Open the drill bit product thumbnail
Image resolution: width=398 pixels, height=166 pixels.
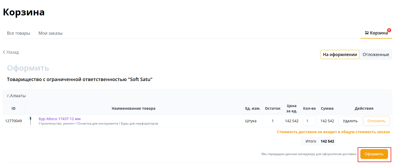[x=31, y=121]
